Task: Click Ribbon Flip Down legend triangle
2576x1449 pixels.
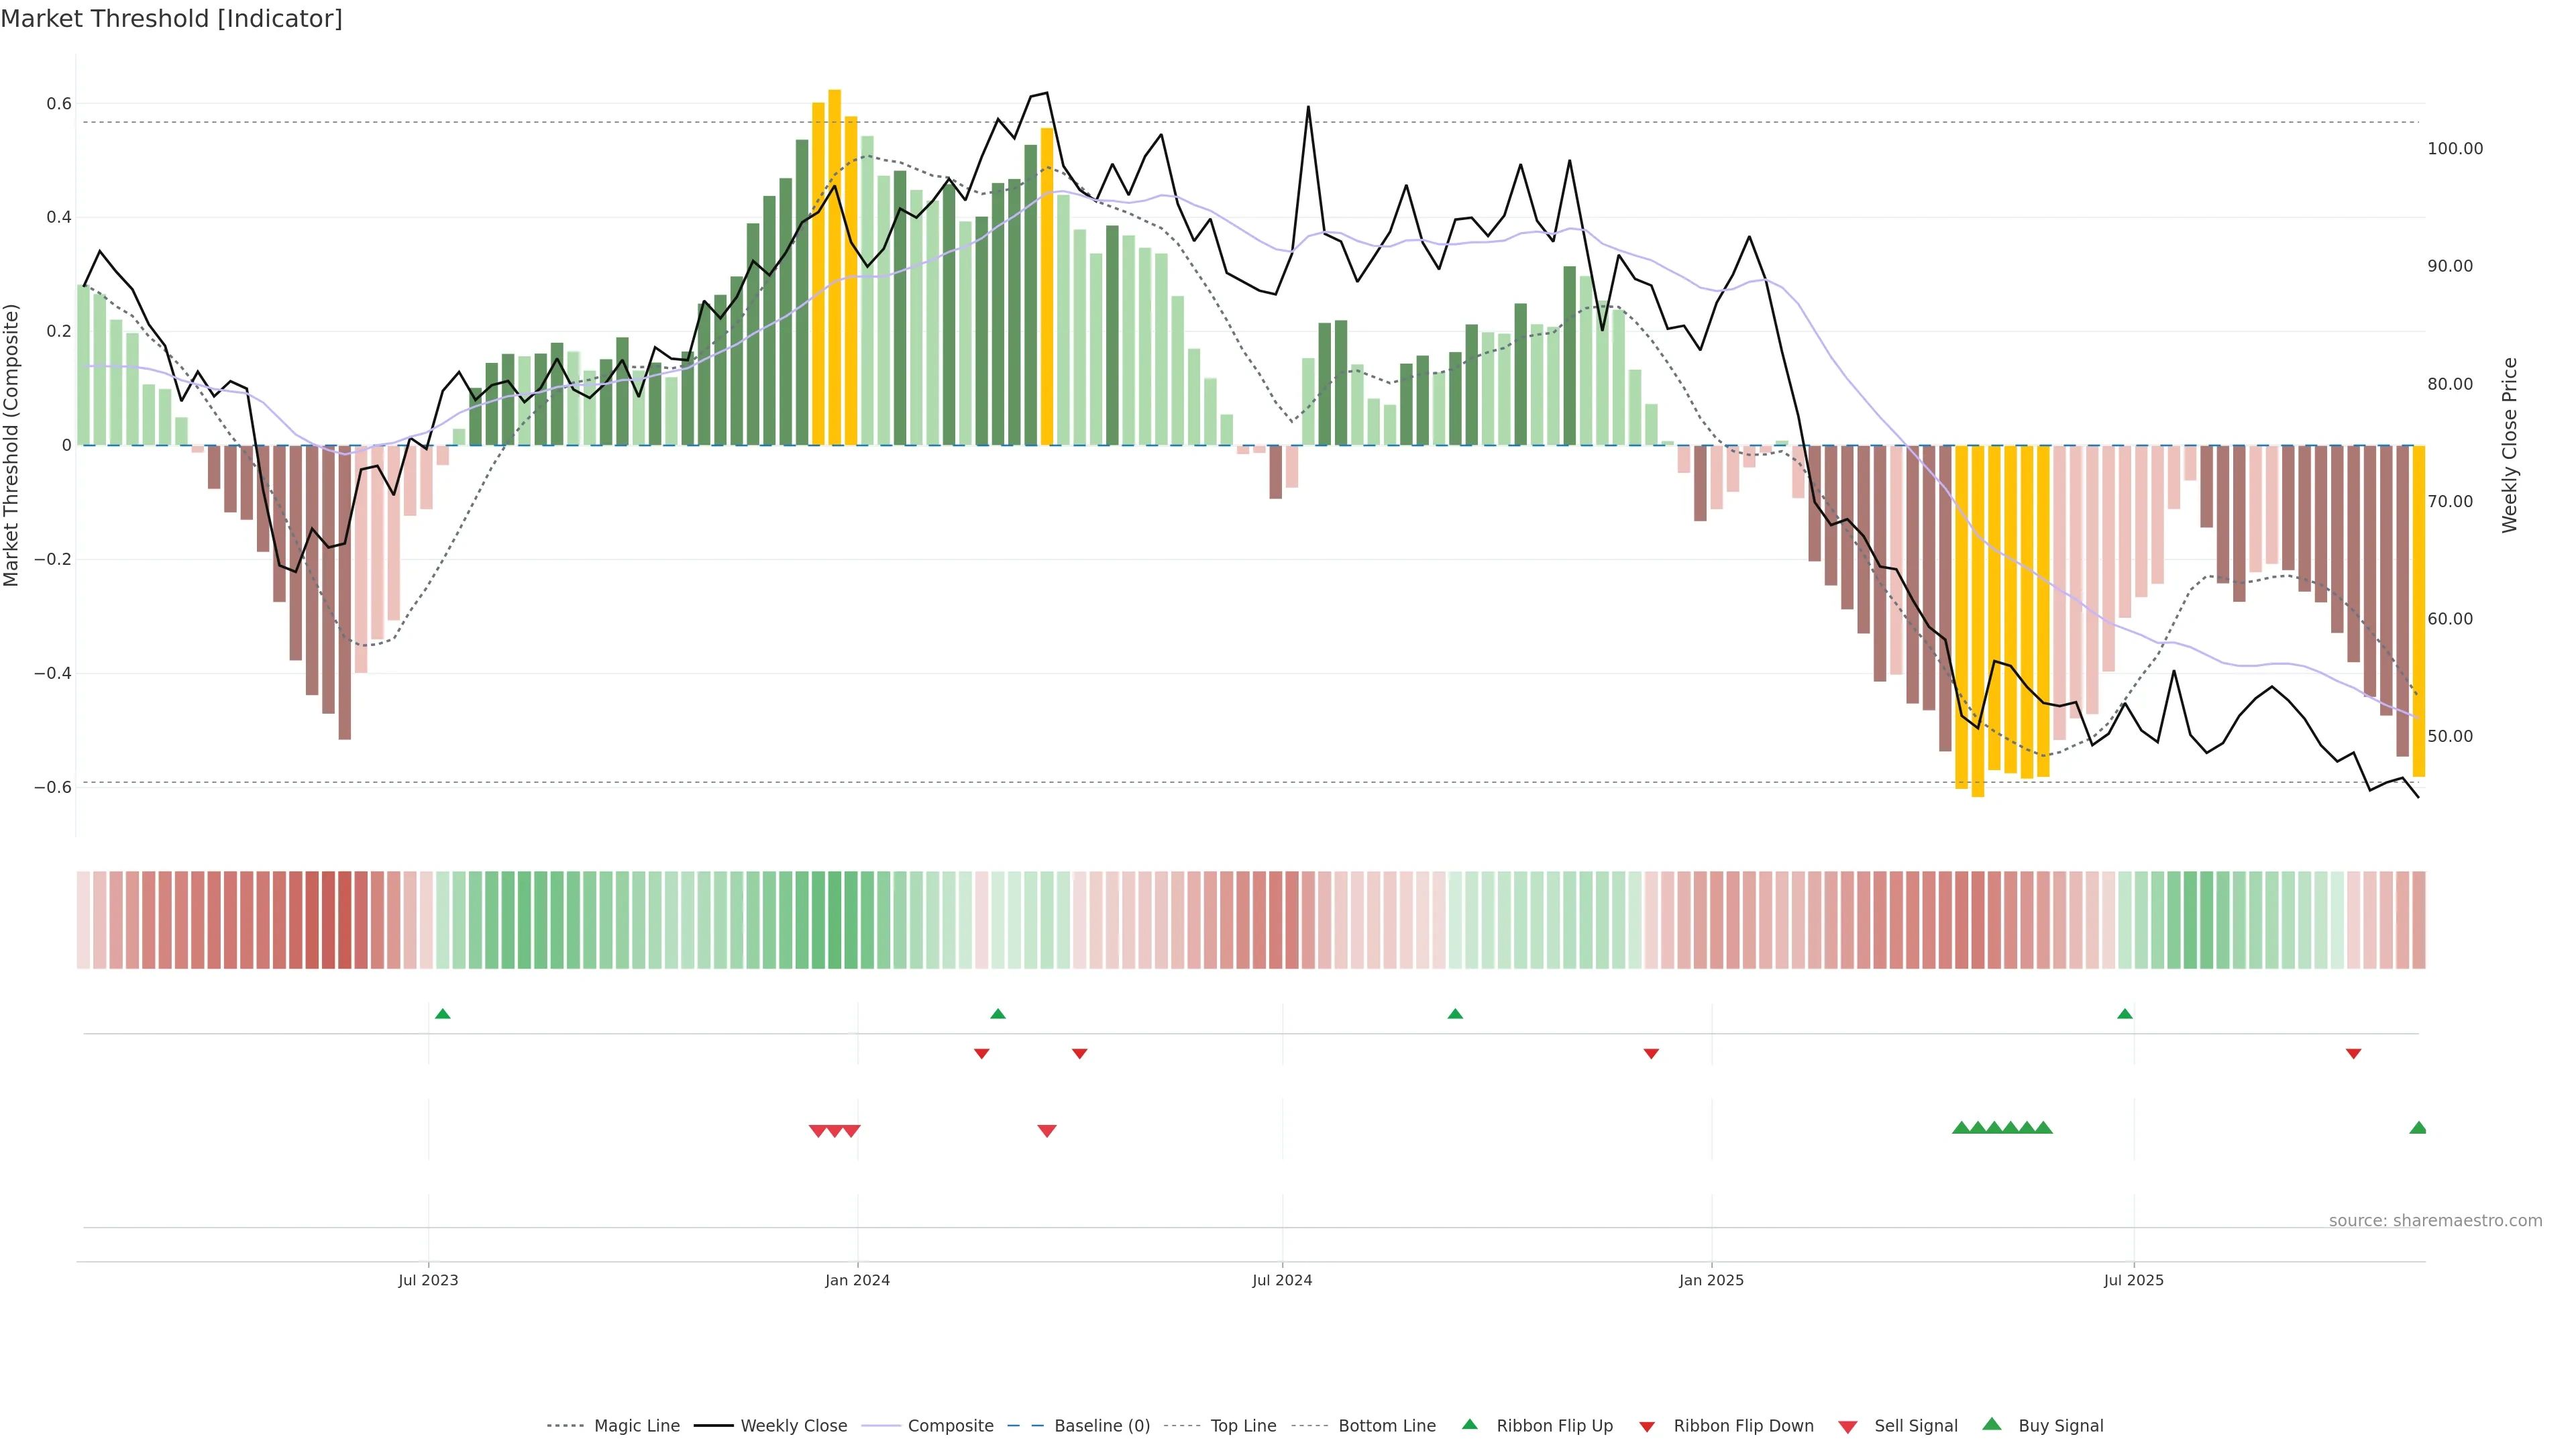Action: (1647, 1427)
